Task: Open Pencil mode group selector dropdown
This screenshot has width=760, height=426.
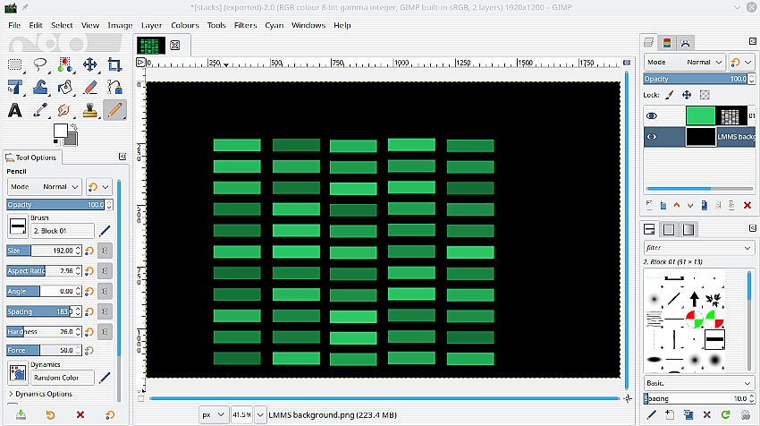Action: (x=99, y=187)
